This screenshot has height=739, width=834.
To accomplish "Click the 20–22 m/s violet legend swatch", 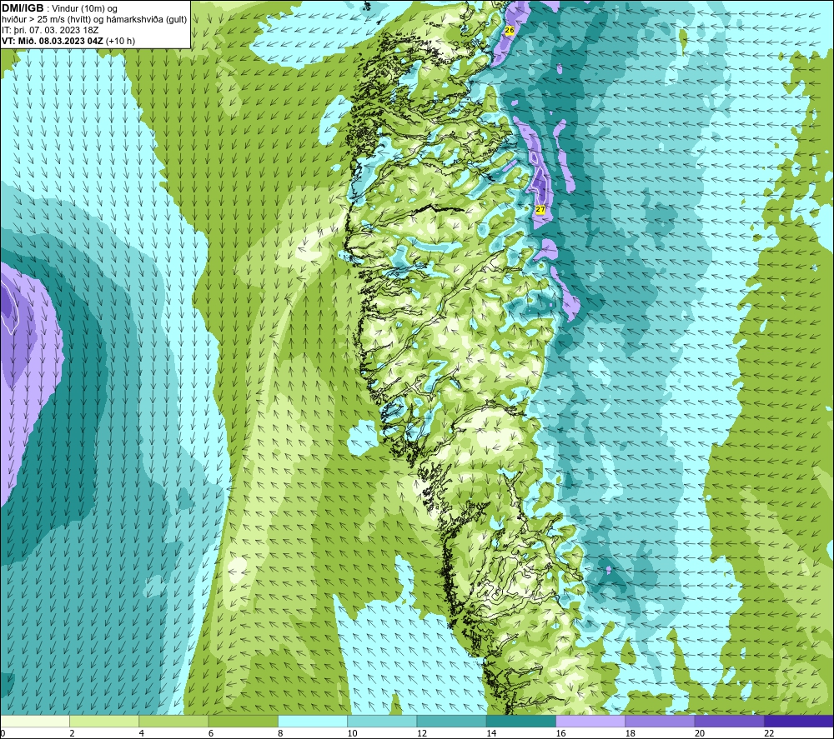I will point(729,721).
